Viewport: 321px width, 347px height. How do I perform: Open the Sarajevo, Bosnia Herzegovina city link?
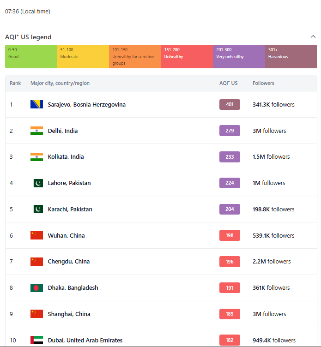click(x=86, y=105)
